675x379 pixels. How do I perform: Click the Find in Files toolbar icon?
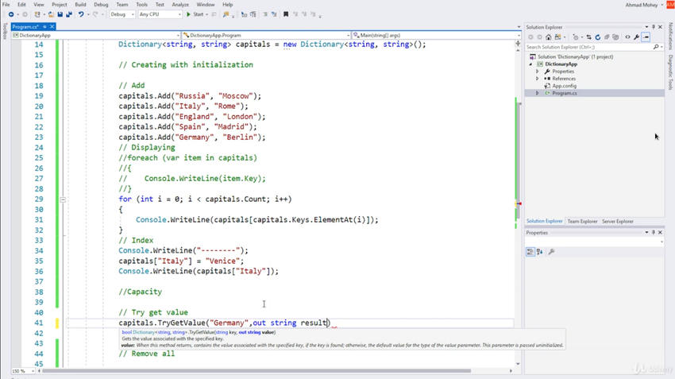(x=226, y=14)
